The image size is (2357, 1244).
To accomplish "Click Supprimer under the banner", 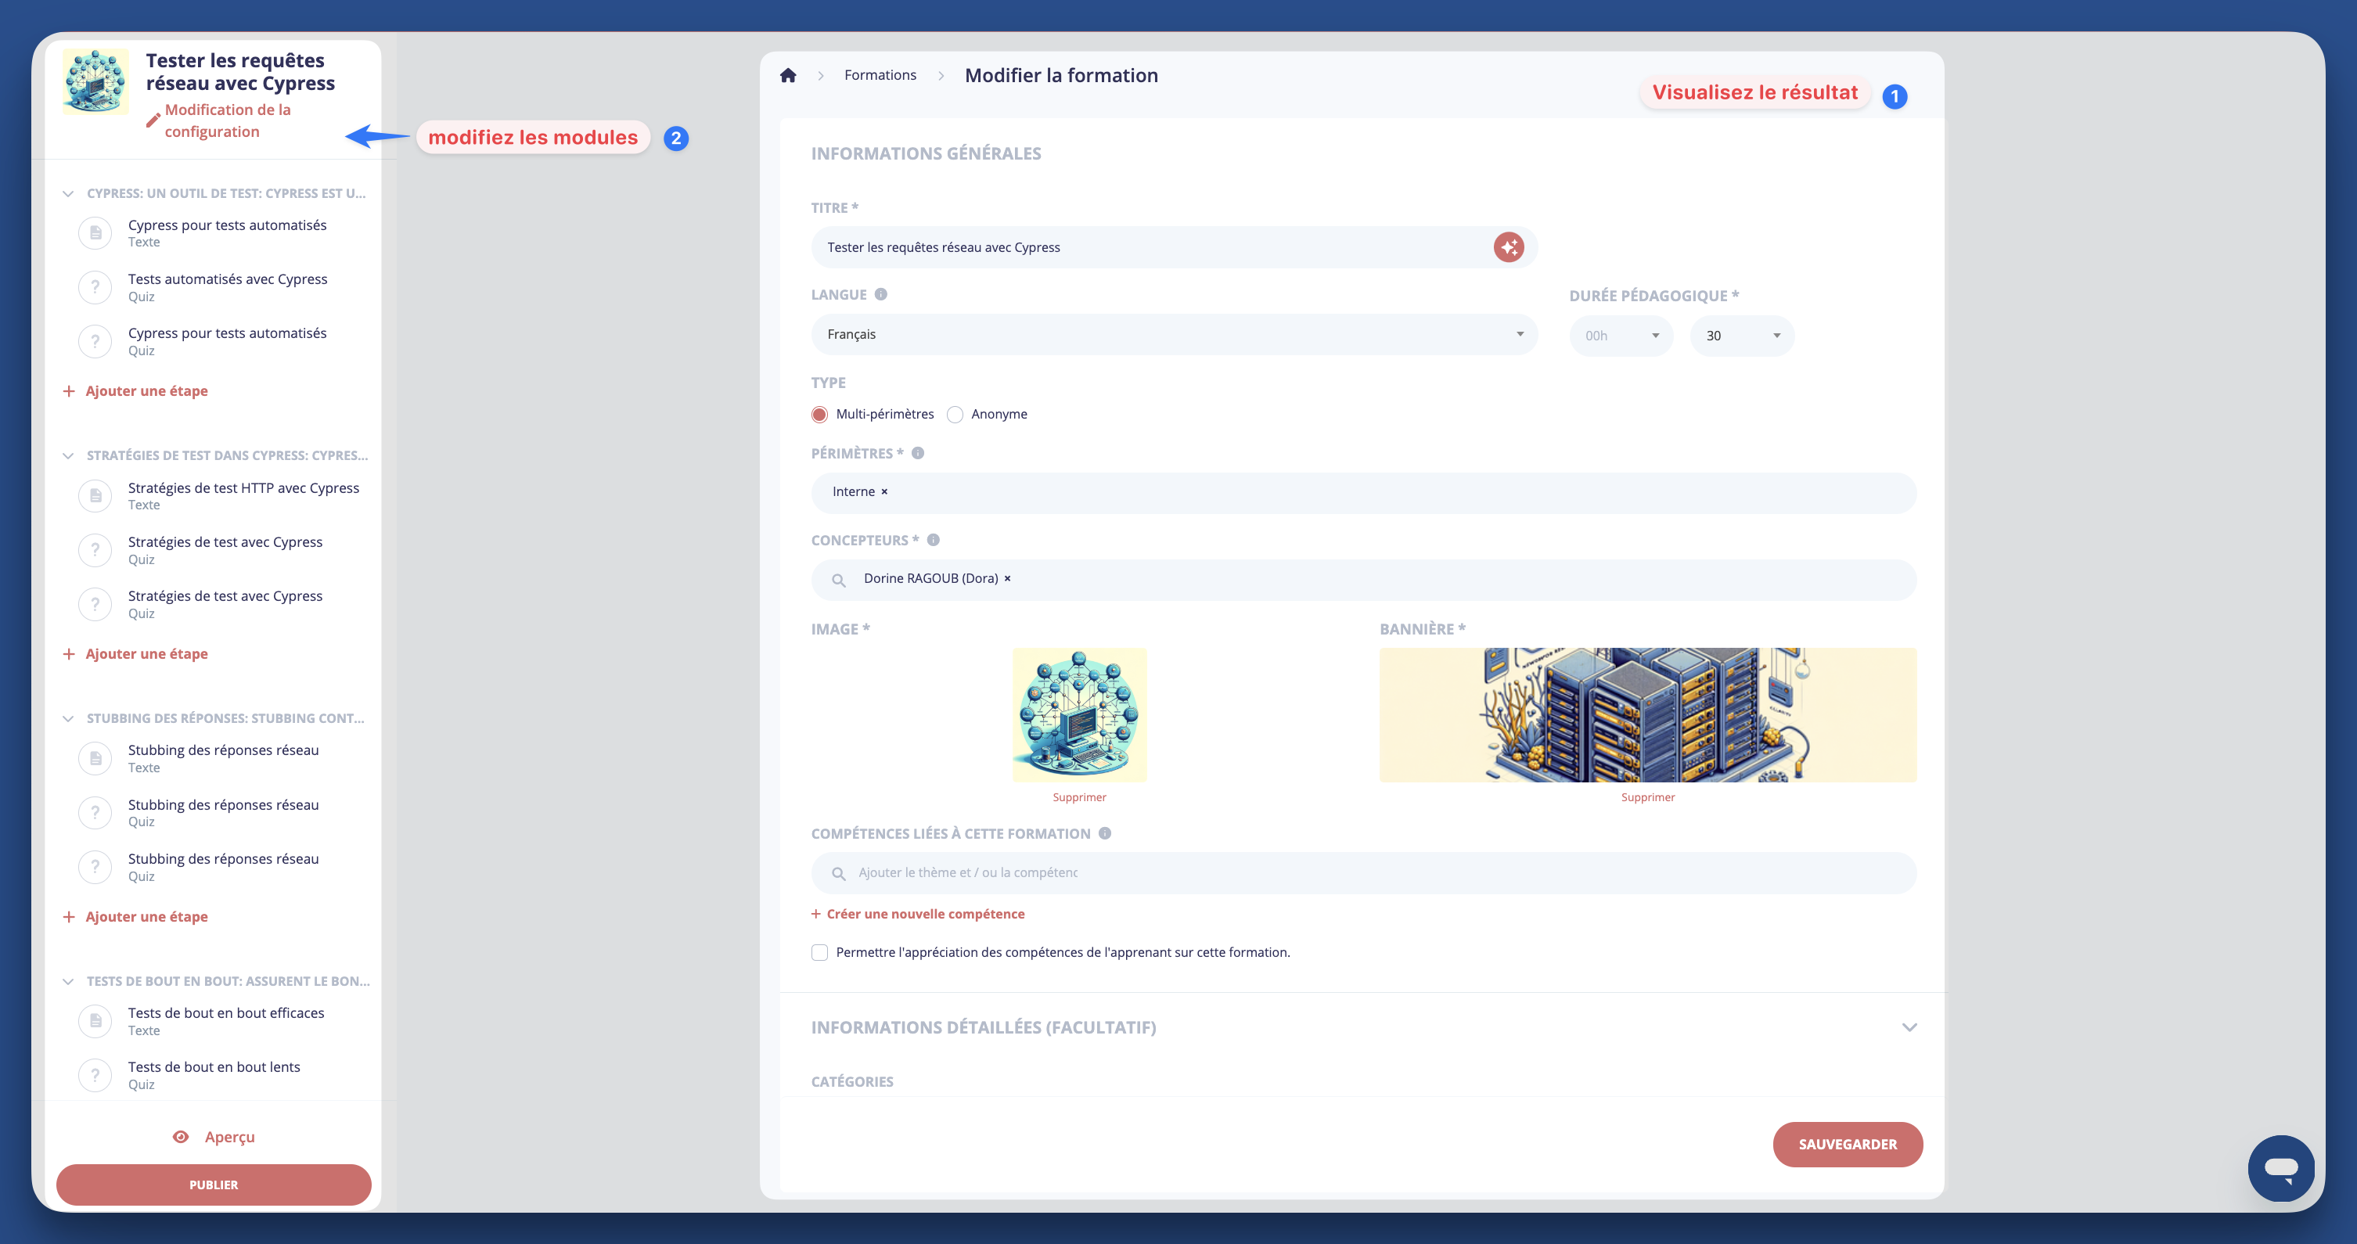I will (1648, 797).
